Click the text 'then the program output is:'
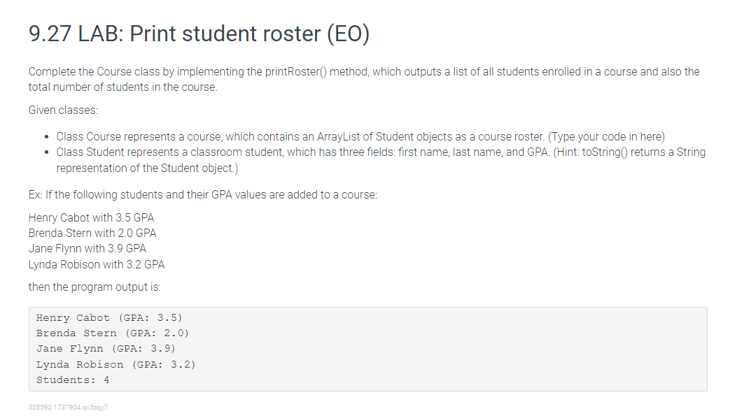The width and height of the screenshot is (744, 418). coord(94,287)
